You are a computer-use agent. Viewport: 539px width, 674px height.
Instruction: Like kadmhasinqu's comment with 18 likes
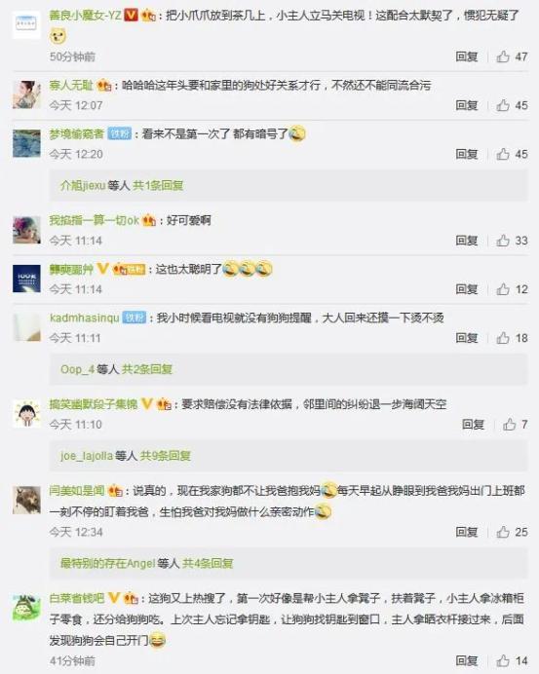[x=503, y=338]
